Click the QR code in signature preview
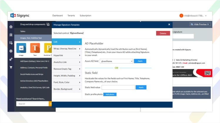Viewport: 220px width, 123px height. [x=207, y=73]
